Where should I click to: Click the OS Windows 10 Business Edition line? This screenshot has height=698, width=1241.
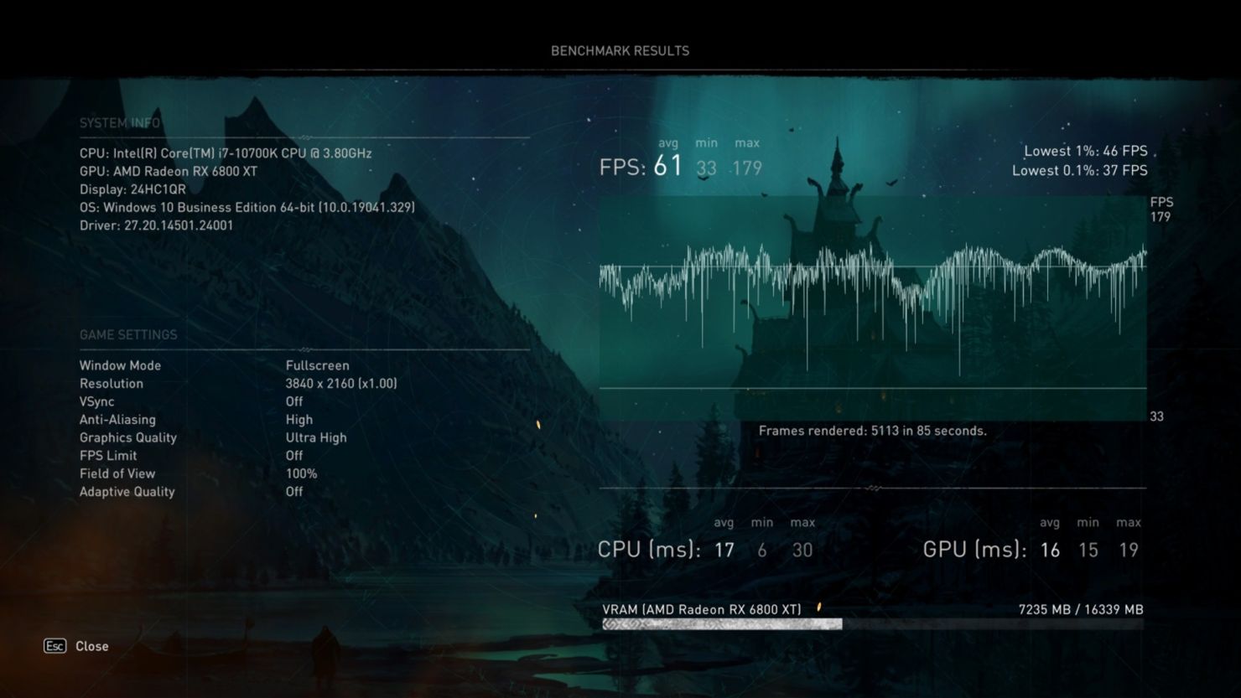(247, 207)
